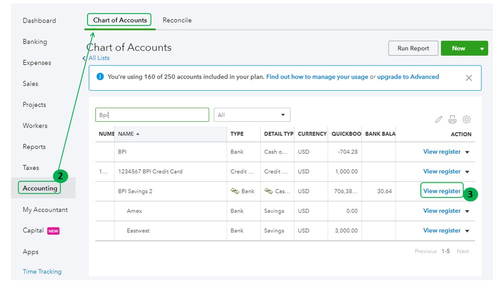The width and height of the screenshot is (500, 282).
Task: Click the Run Report button
Action: click(x=413, y=49)
